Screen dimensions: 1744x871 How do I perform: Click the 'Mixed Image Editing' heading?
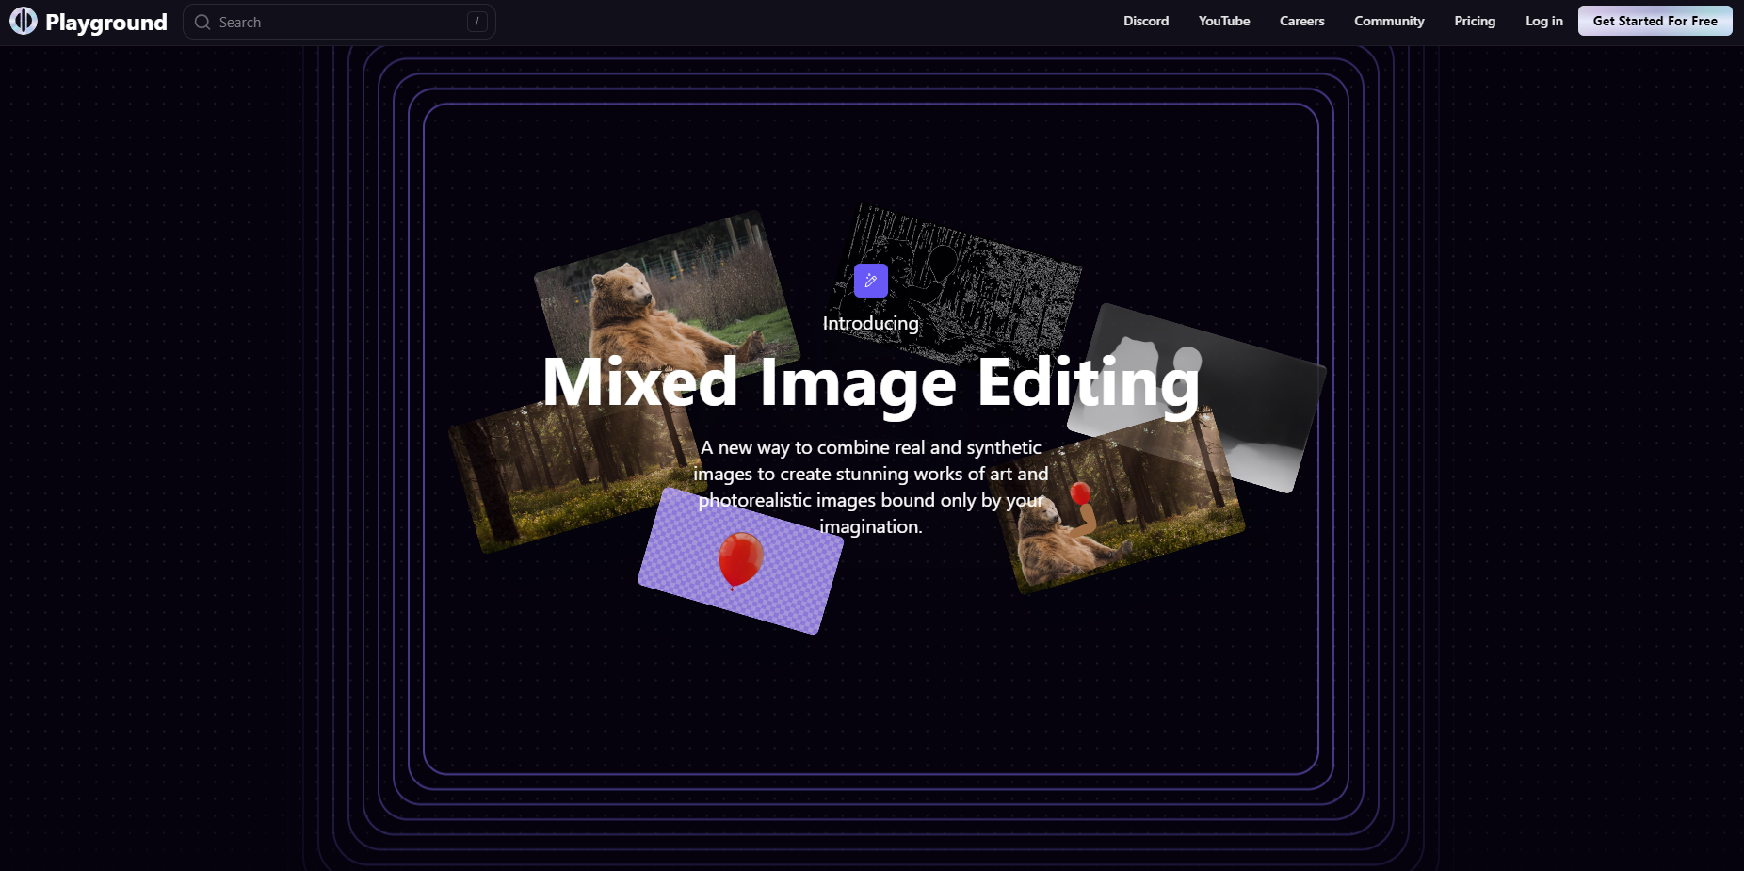pyautogui.click(x=871, y=383)
